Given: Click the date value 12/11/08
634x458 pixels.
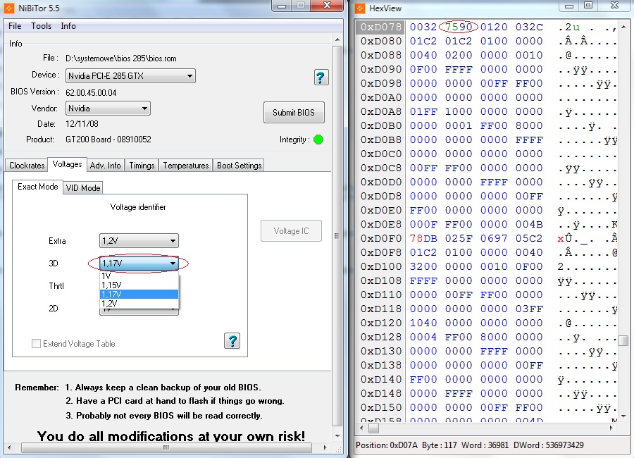Looking at the screenshot, I should 82,124.
